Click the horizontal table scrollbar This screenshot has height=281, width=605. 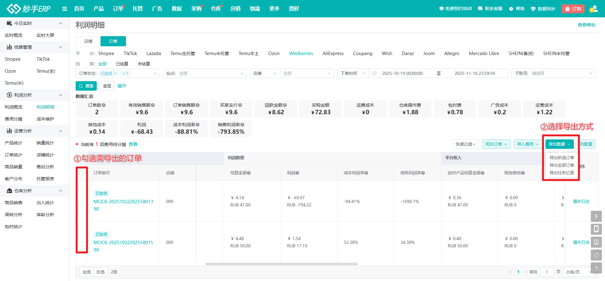281,264
